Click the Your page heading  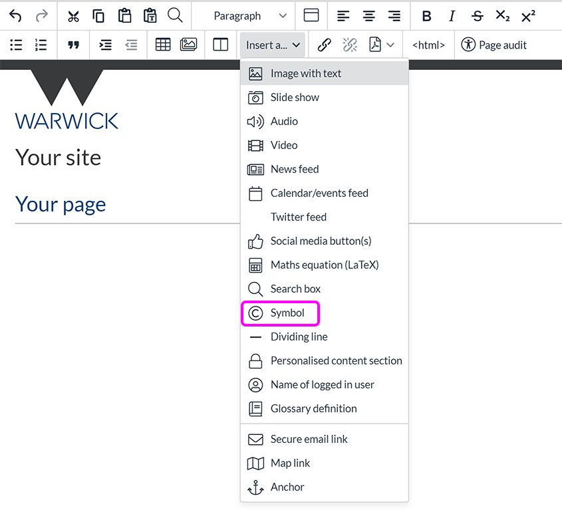coord(61,203)
